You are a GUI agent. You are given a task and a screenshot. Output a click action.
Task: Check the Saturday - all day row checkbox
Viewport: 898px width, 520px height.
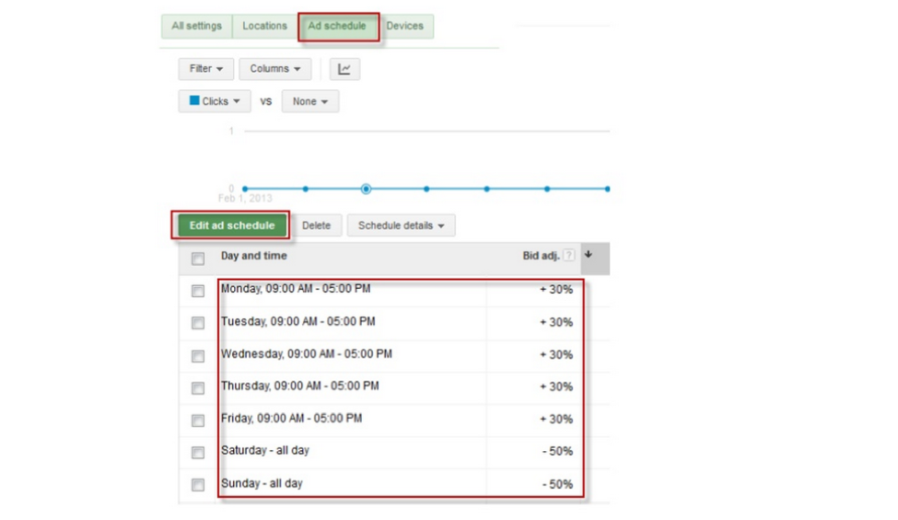tap(198, 453)
